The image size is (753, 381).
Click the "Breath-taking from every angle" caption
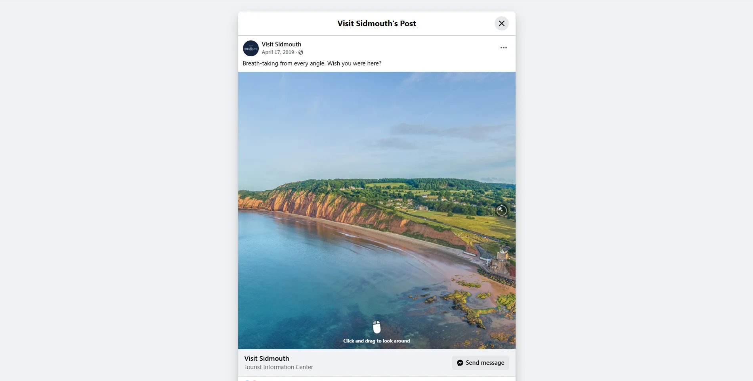click(x=312, y=63)
